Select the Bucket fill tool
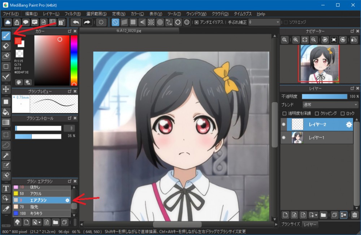 [6, 112]
